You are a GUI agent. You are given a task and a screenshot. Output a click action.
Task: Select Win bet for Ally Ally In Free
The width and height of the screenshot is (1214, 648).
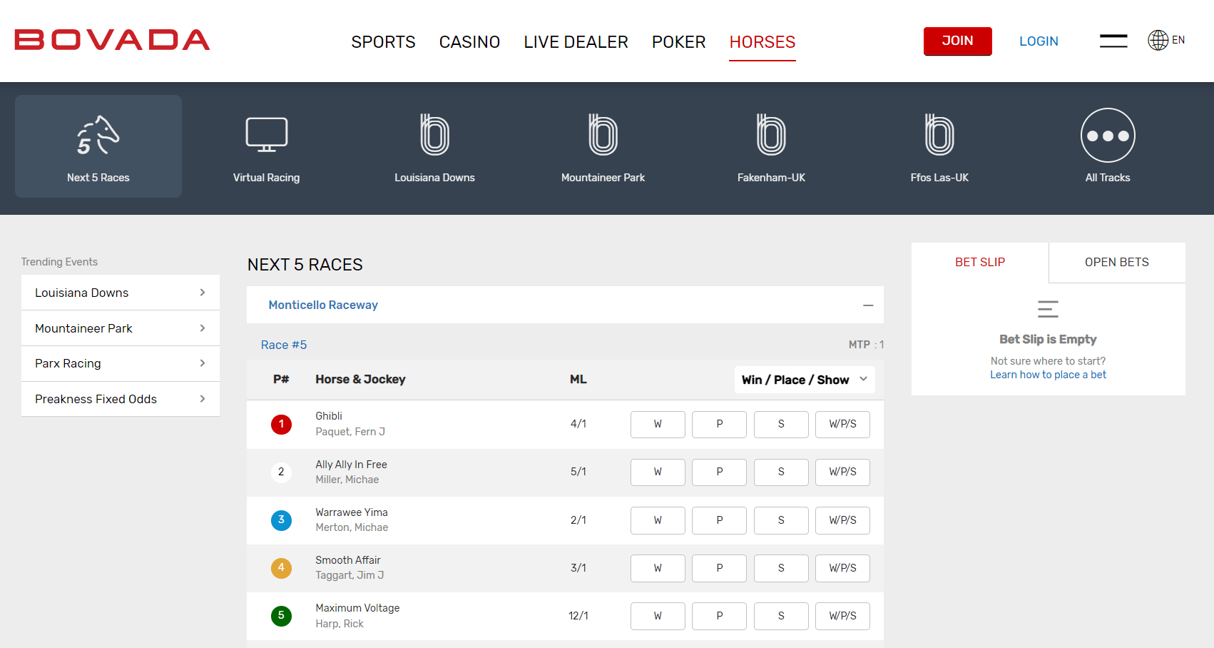(x=658, y=472)
